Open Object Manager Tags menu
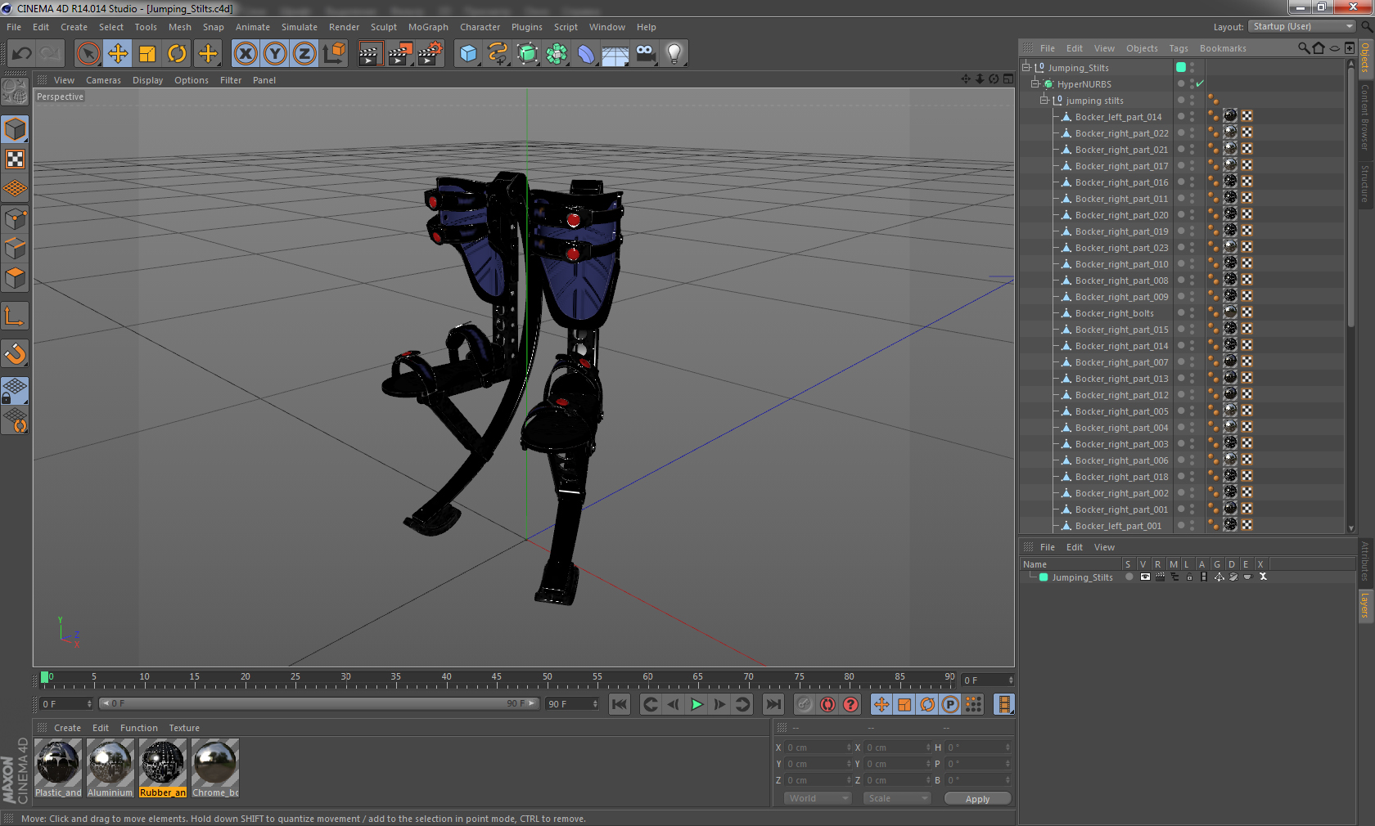This screenshot has width=1375, height=826. click(x=1178, y=48)
